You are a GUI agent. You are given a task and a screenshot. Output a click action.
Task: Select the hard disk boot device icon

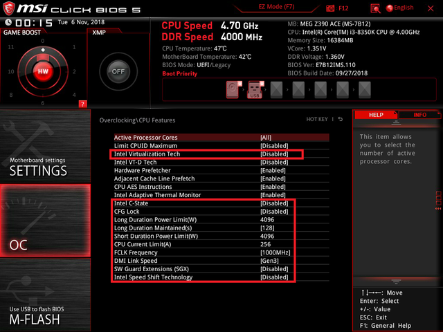pos(234,89)
